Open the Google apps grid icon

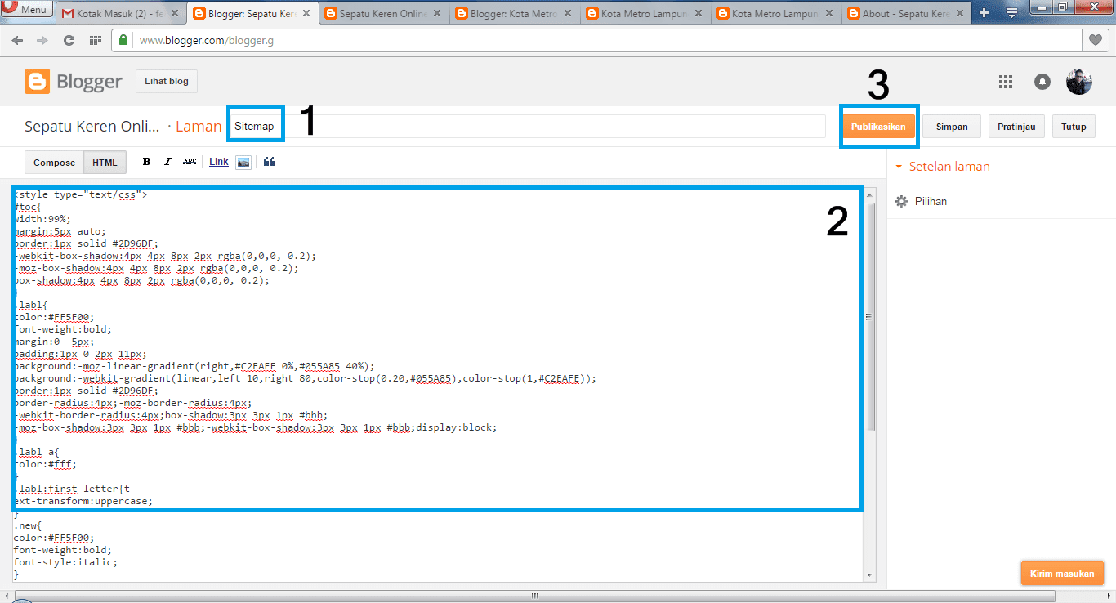click(1006, 82)
